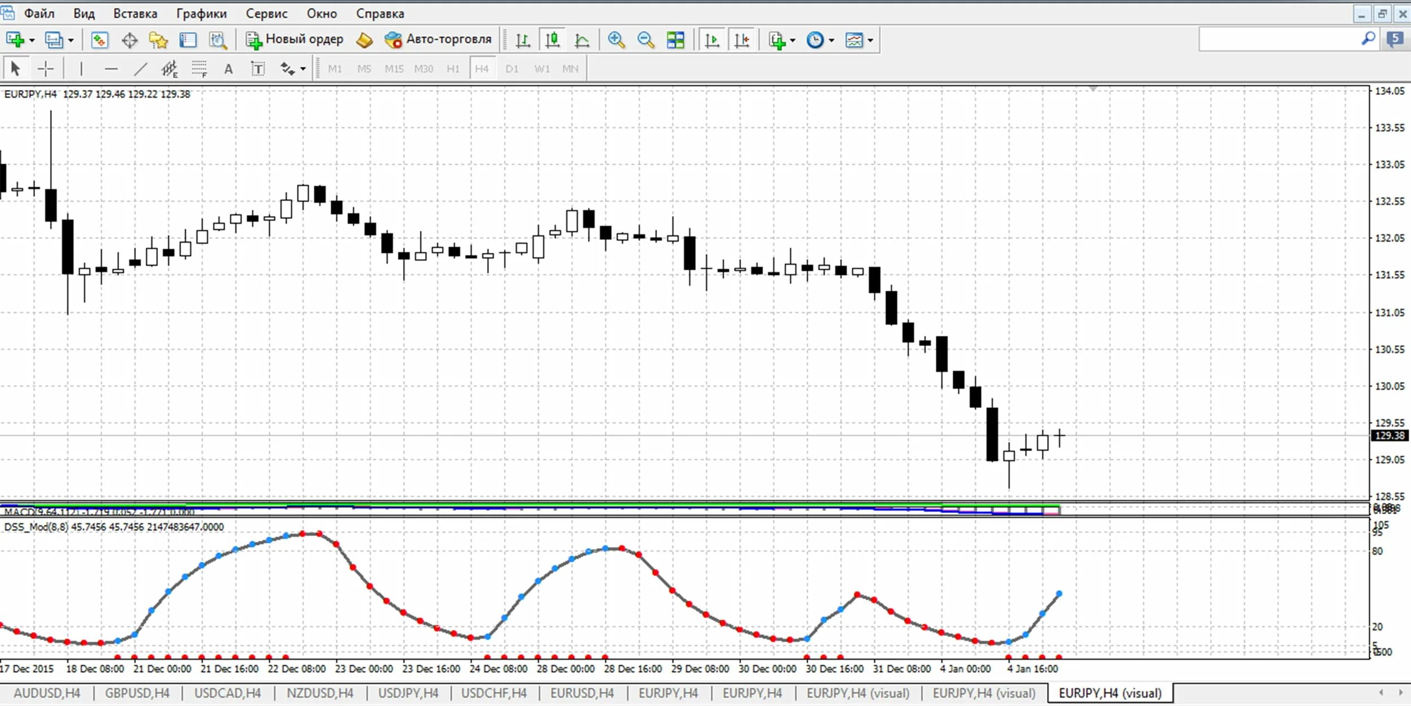The width and height of the screenshot is (1411, 706).
Task: Select the Crosshair cursor tool
Action: (45, 69)
